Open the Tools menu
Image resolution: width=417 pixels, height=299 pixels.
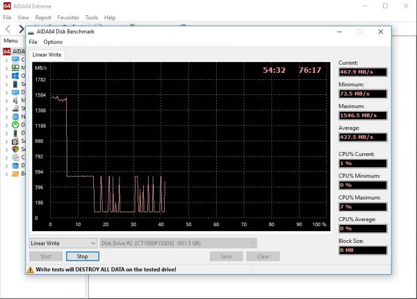[x=92, y=17]
